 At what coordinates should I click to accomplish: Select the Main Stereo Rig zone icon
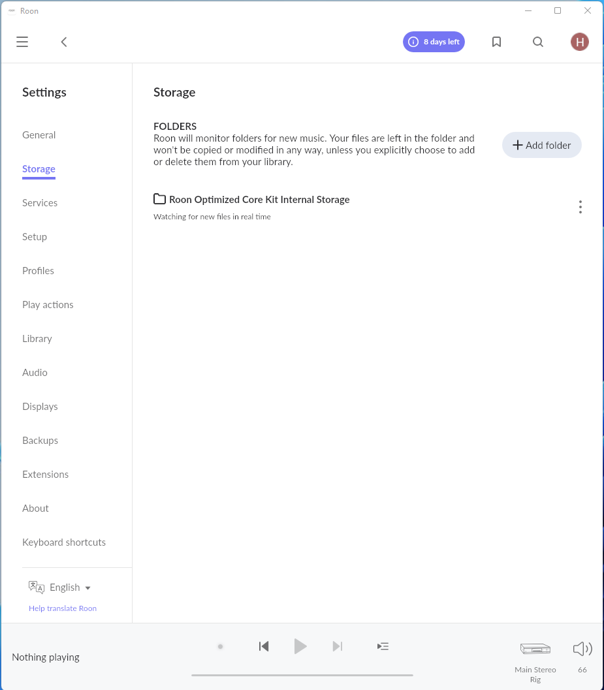[535, 649]
